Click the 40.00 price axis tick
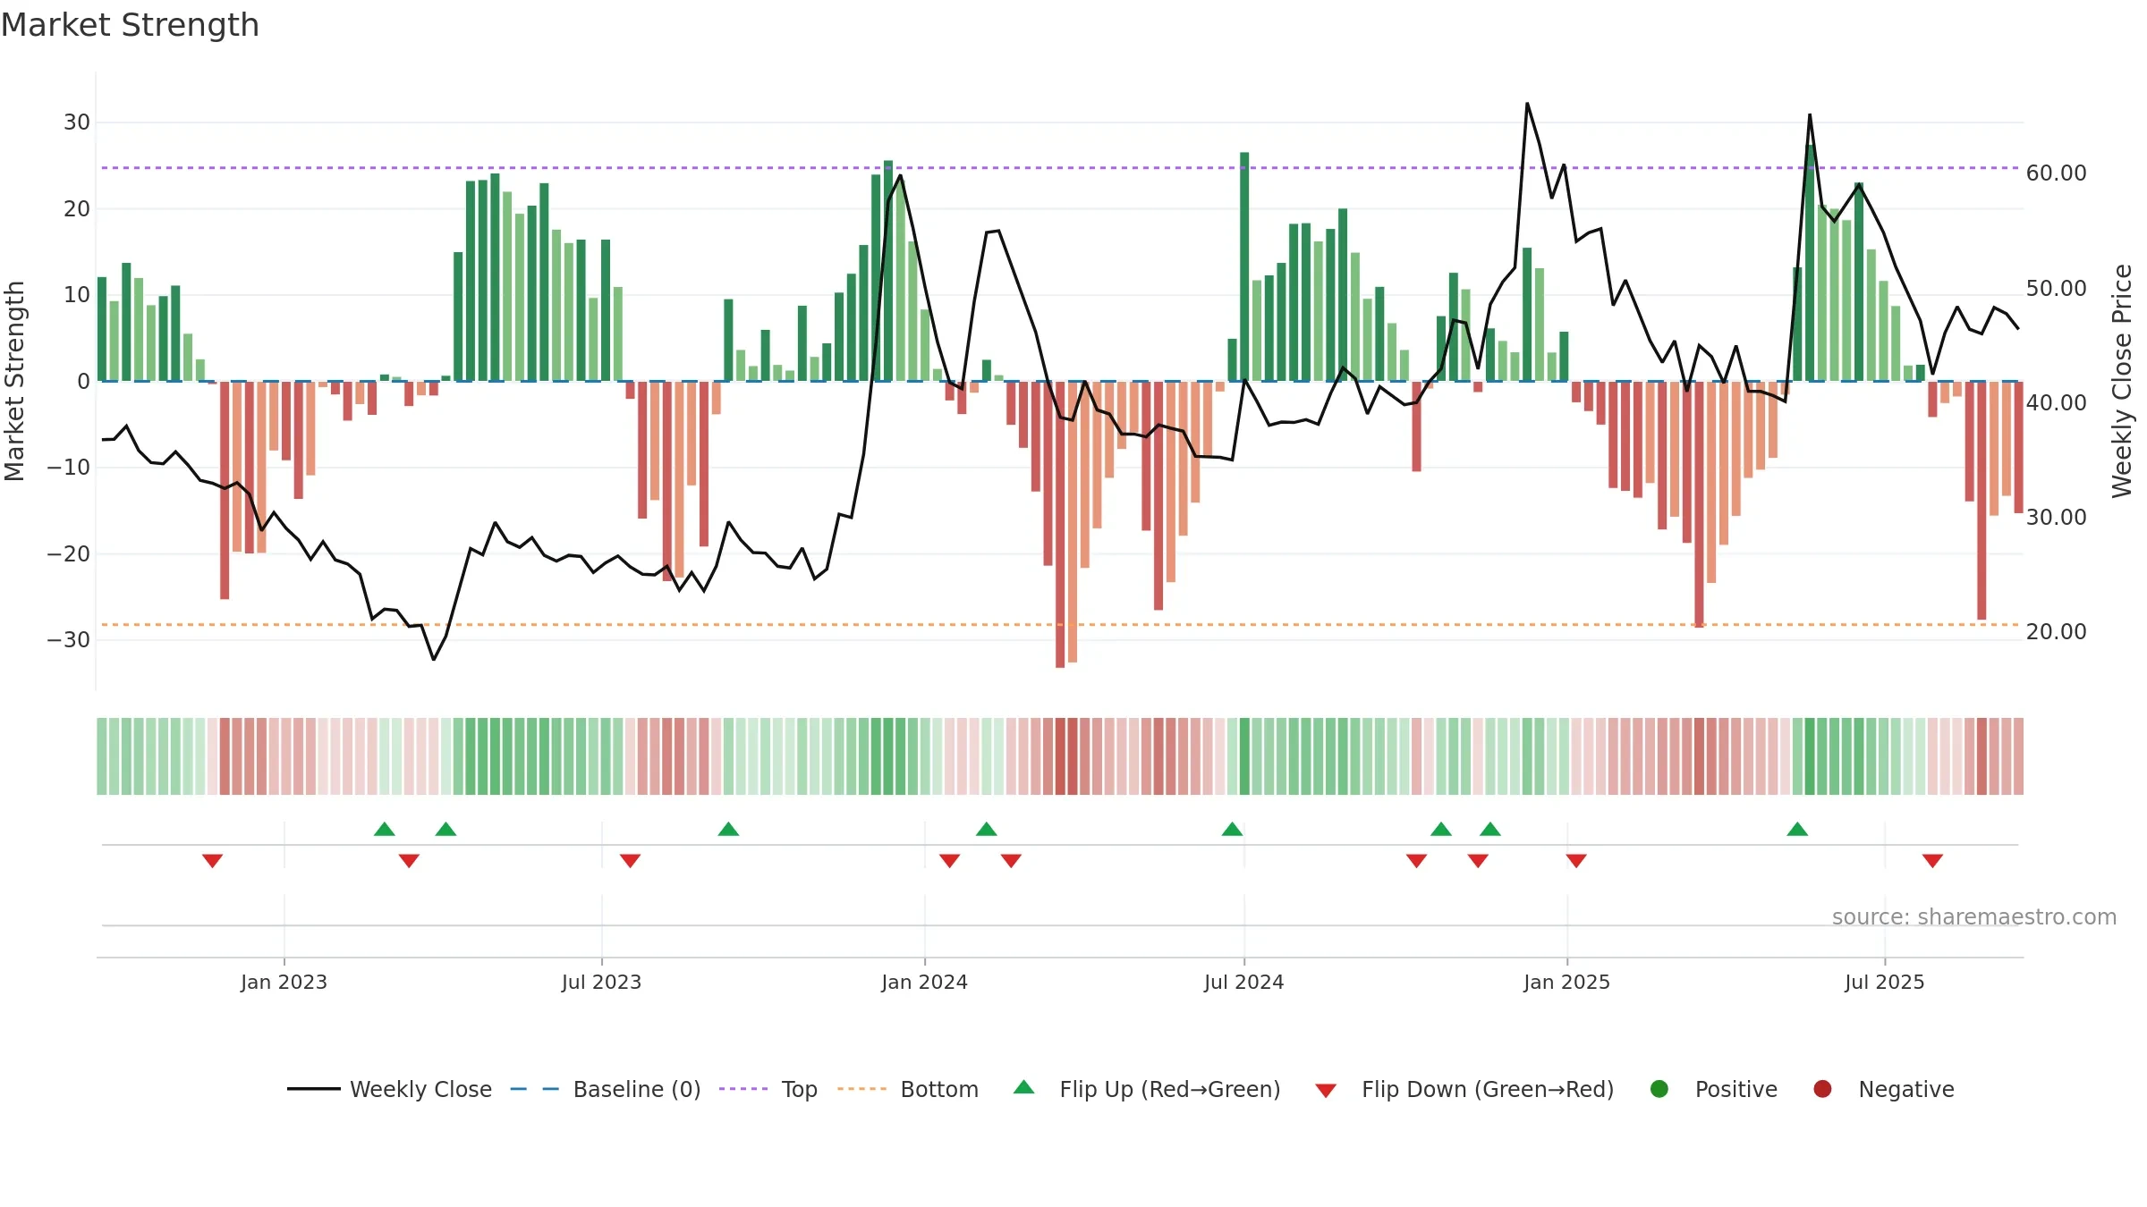The height and width of the screenshot is (1207, 2147). point(2056,403)
